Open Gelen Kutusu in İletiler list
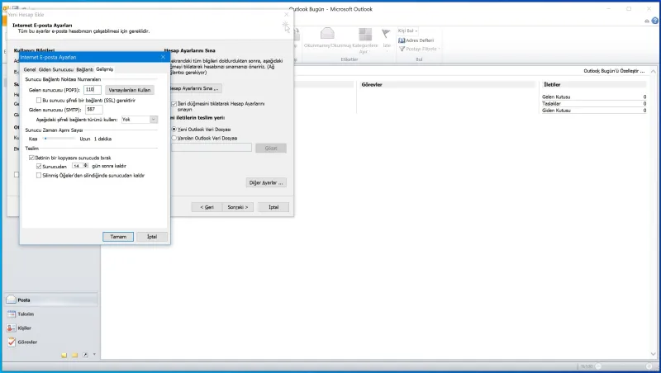 556,97
